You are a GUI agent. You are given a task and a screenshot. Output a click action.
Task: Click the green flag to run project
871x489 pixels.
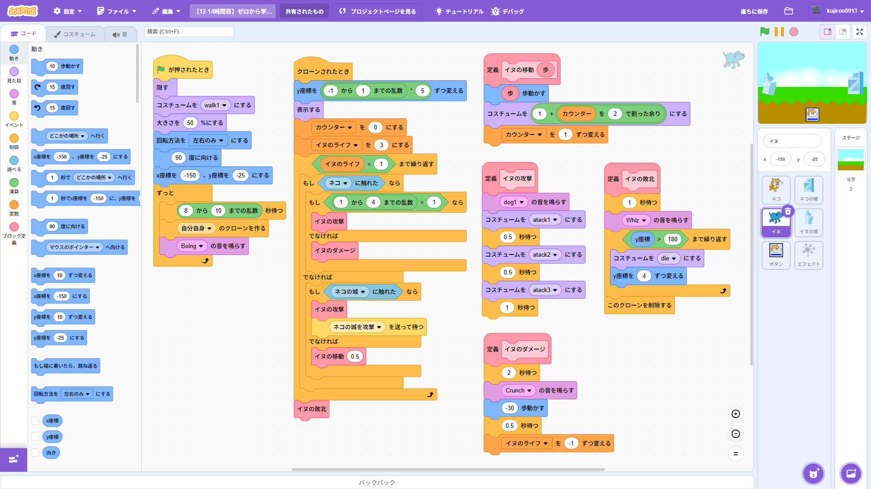point(765,32)
